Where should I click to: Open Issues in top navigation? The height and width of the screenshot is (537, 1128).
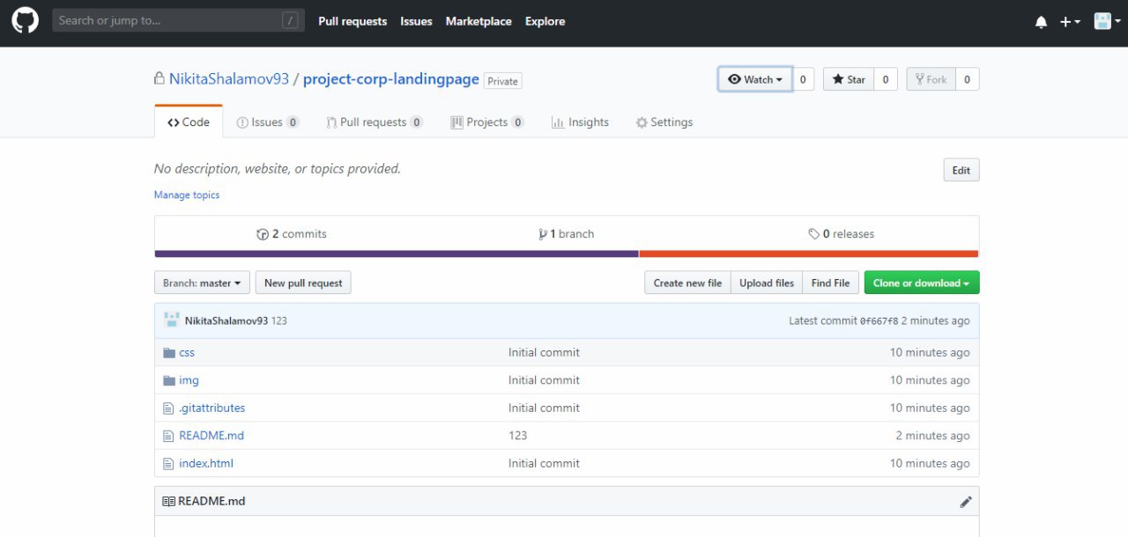click(x=416, y=21)
